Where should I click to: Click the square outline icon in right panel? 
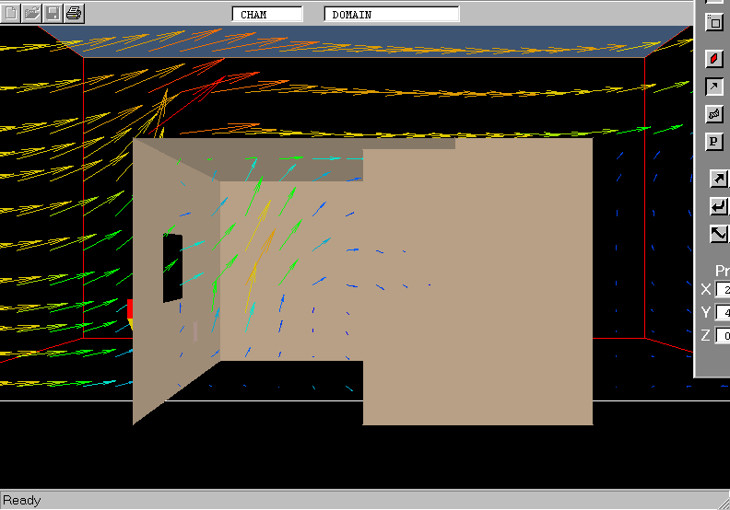click(x=714, y=23)
